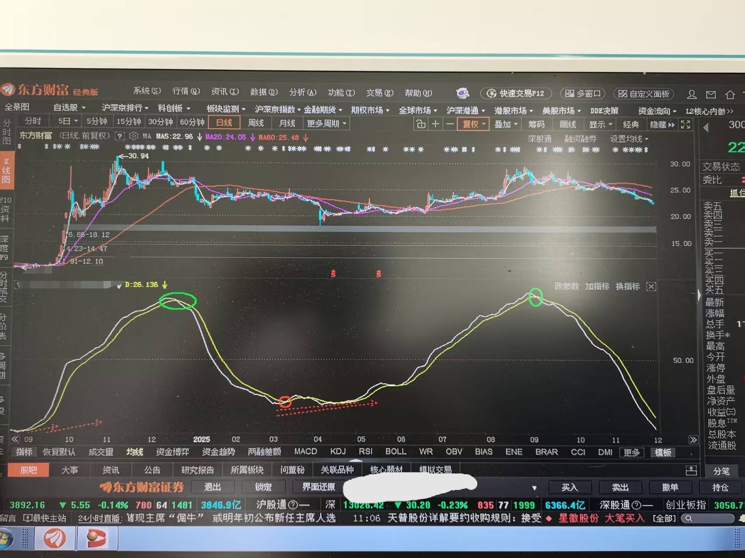Viewport: 745px width, 558px height.
Task: Open 复权 adjustment dropdown
Action: (473, 124)
